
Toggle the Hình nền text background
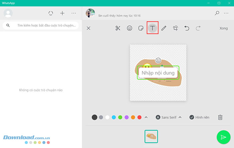[199, 117]
